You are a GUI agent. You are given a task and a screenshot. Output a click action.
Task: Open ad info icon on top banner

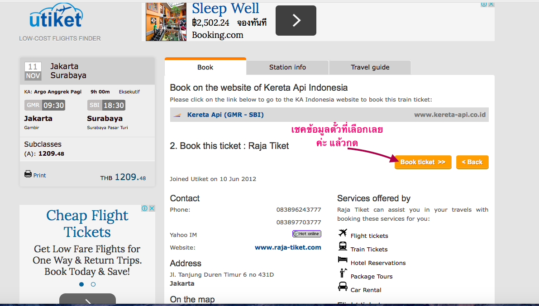[x=484, y=5]
